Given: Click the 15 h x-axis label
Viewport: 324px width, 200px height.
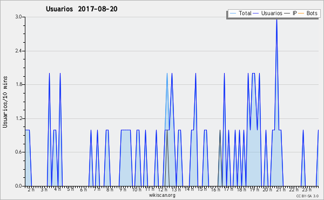Looking at the screenshot, I should point(202,189).
